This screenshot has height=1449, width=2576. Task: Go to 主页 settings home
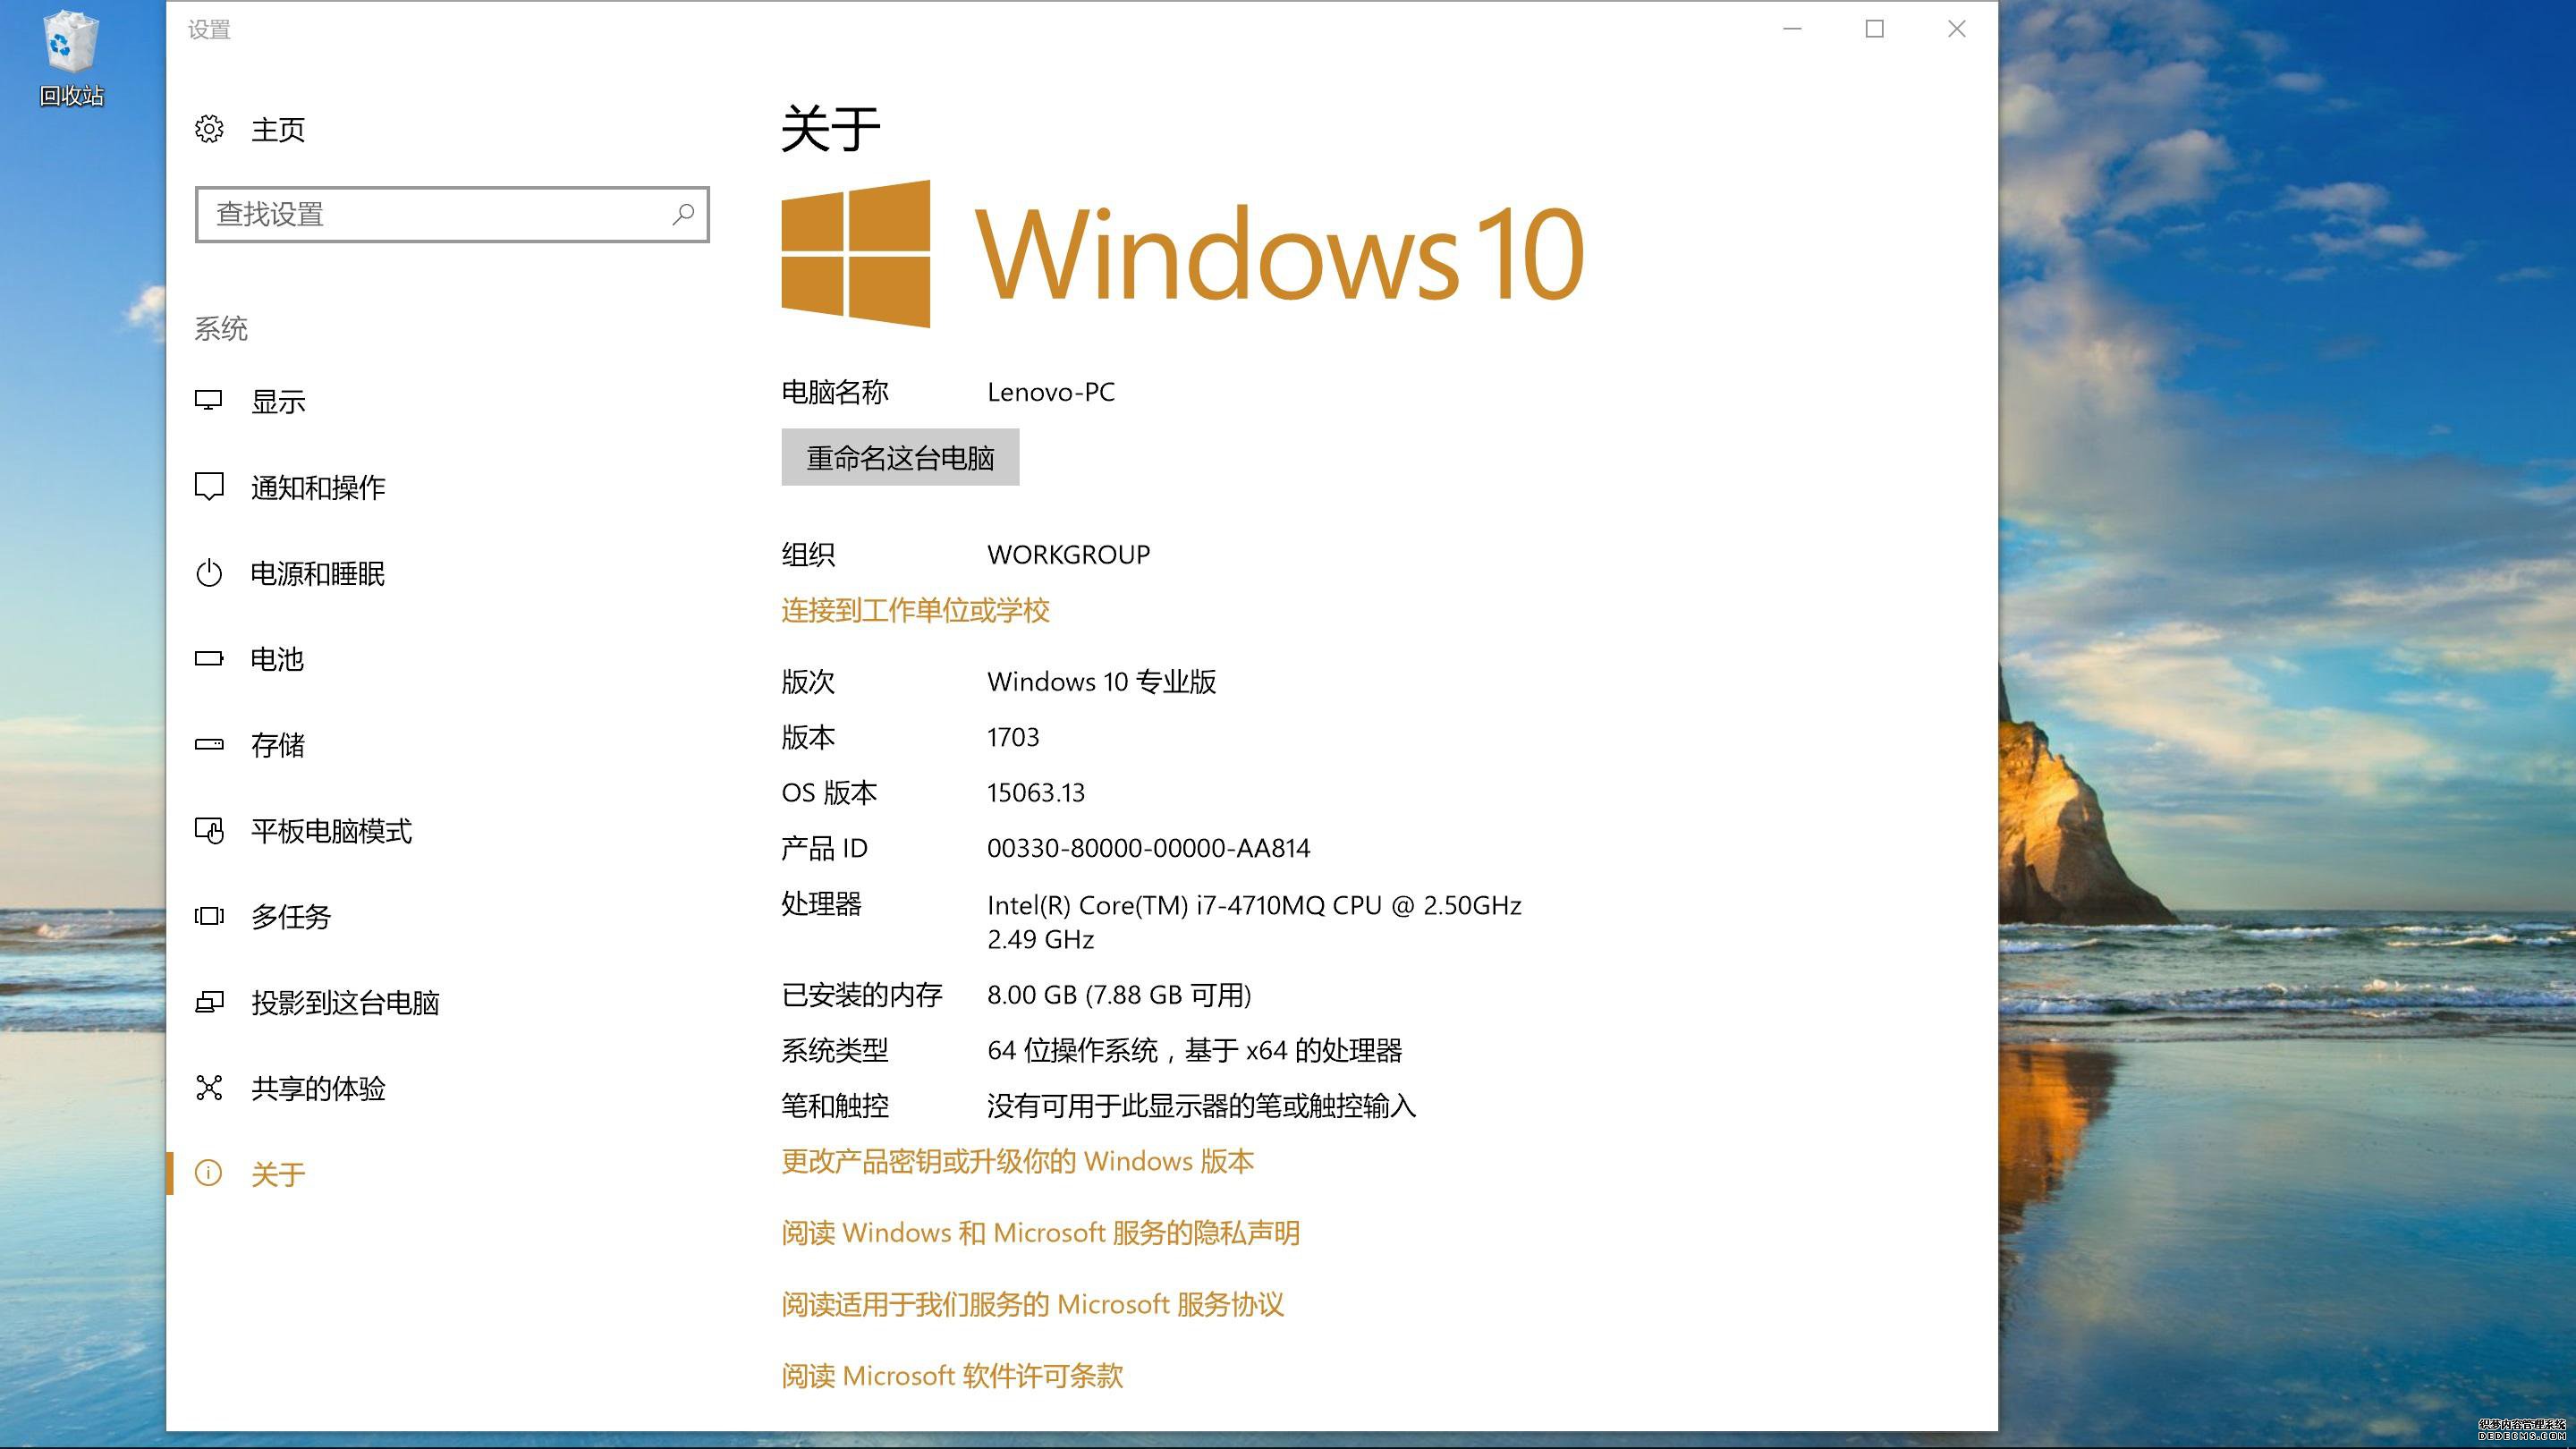[x=278, y=130]
